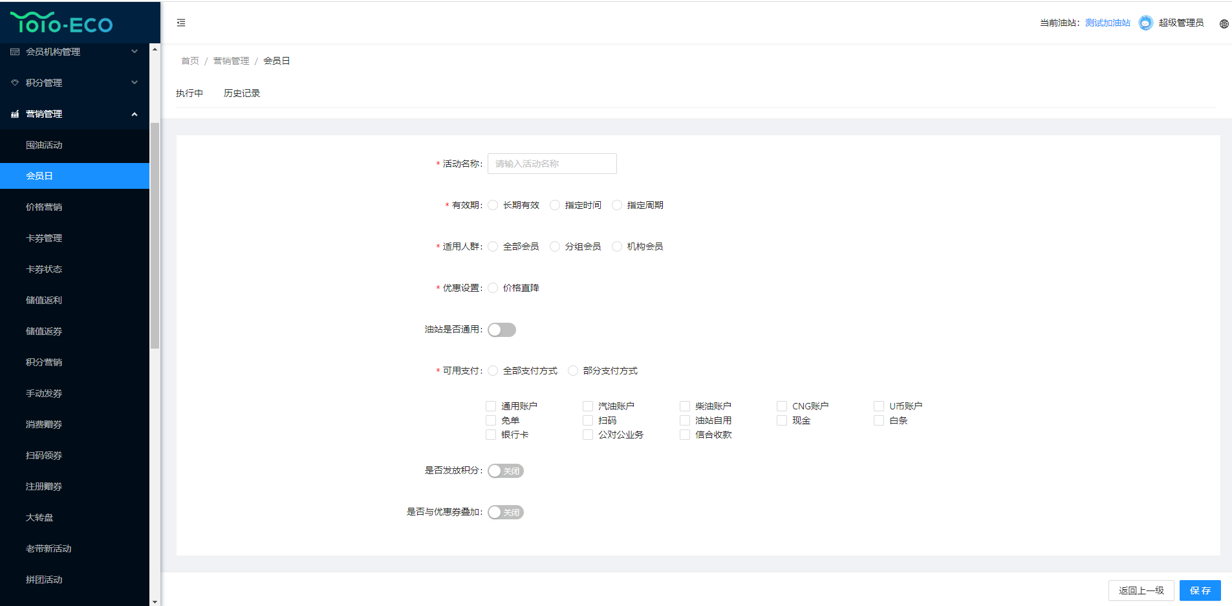Click the super administrator avatar icon

click(x=1145, y=23)
